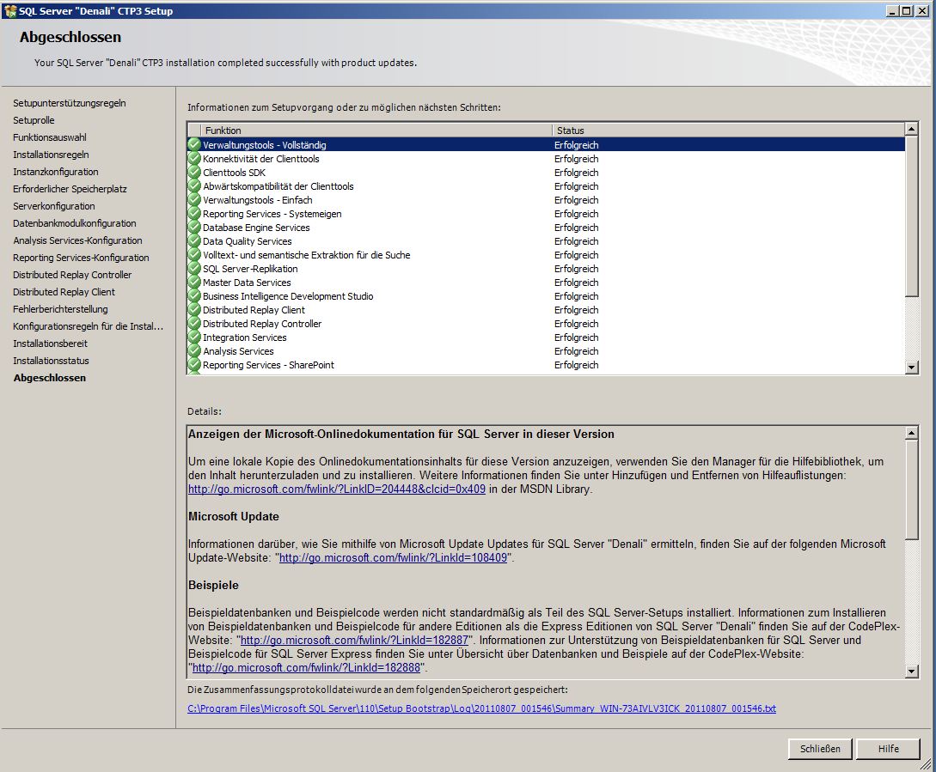Select the Master Data Services row text

[x=247, y=283]
